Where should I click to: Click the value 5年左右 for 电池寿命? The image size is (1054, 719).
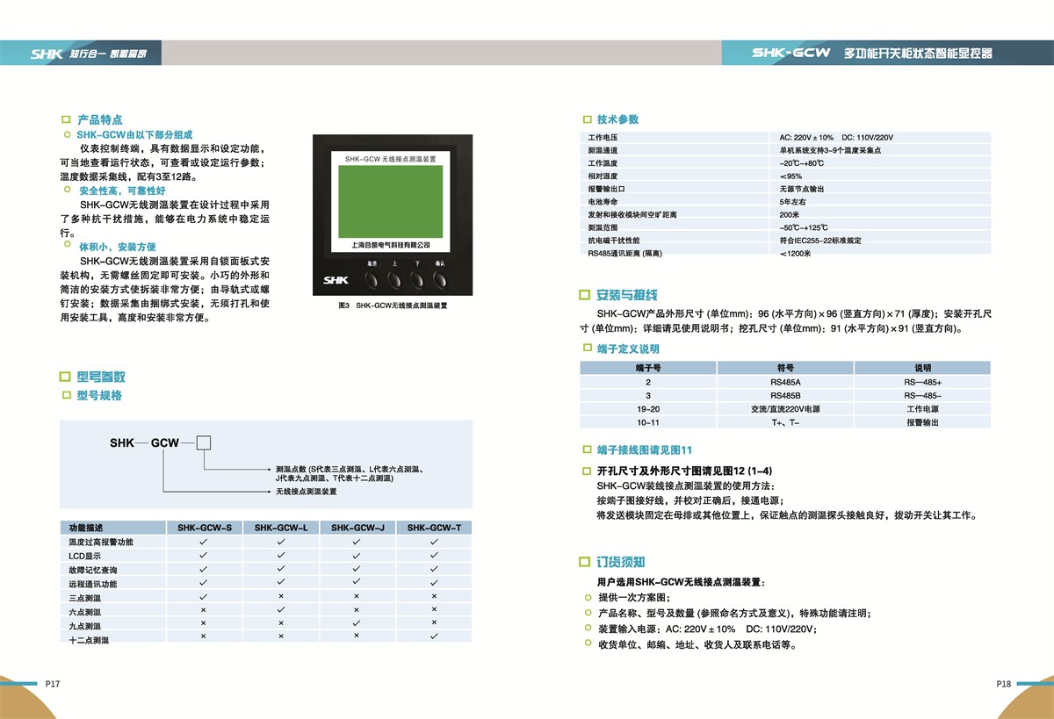792,202
